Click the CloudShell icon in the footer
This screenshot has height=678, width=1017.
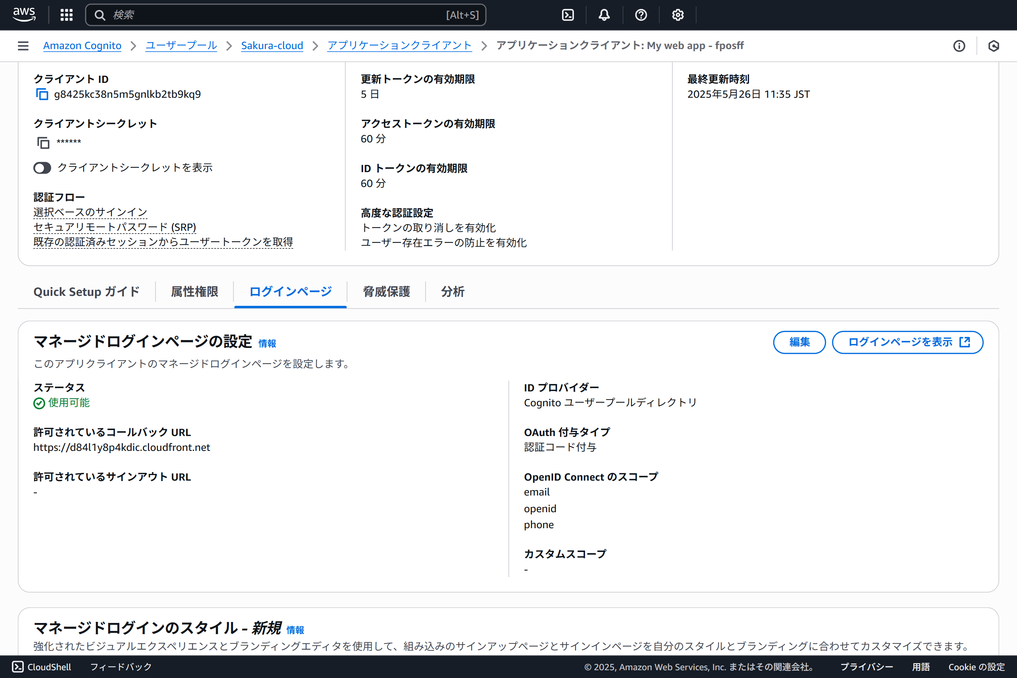[x=18, y=667]
